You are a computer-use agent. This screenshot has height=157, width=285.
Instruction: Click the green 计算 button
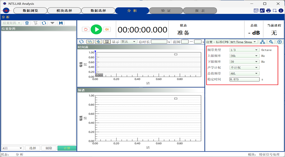(67, 148)
